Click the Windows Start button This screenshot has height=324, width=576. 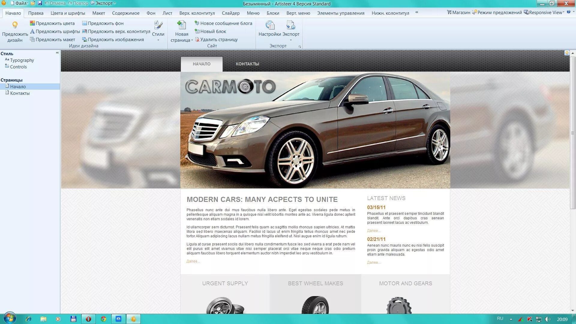tap(10, 318)
